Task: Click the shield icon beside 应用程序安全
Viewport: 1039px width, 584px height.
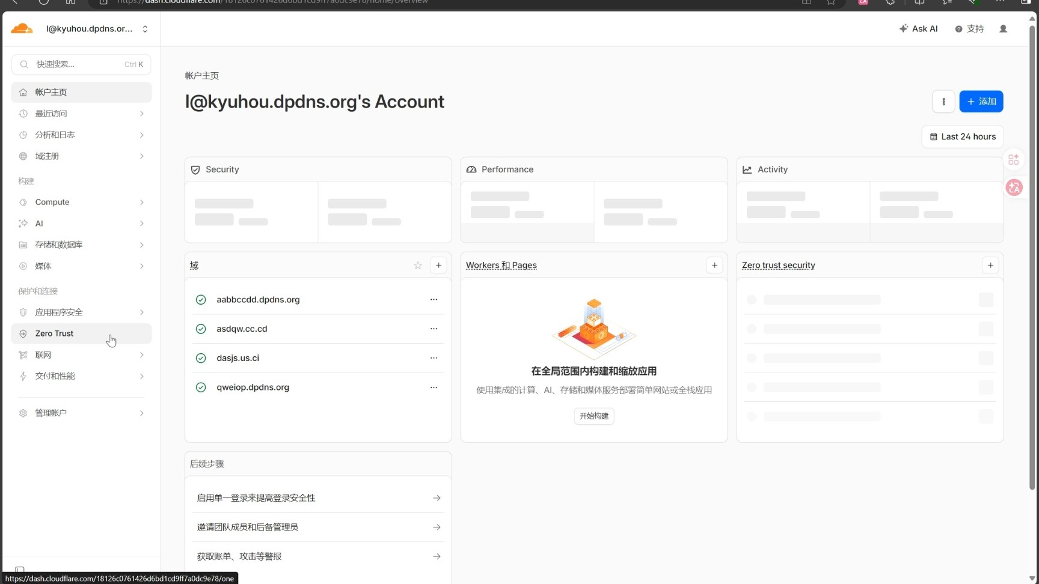Action: pos(23,312)
